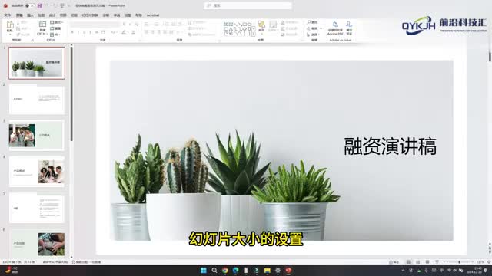Click the Save icon in title bar
The image size is (492, 276).
coord(39,5)
